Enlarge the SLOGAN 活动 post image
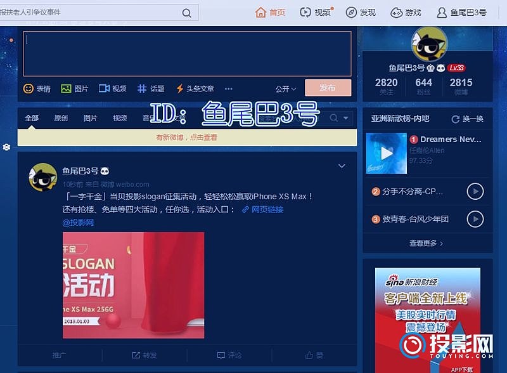This screenshot has height=373, width=507. tap(134, 285)
